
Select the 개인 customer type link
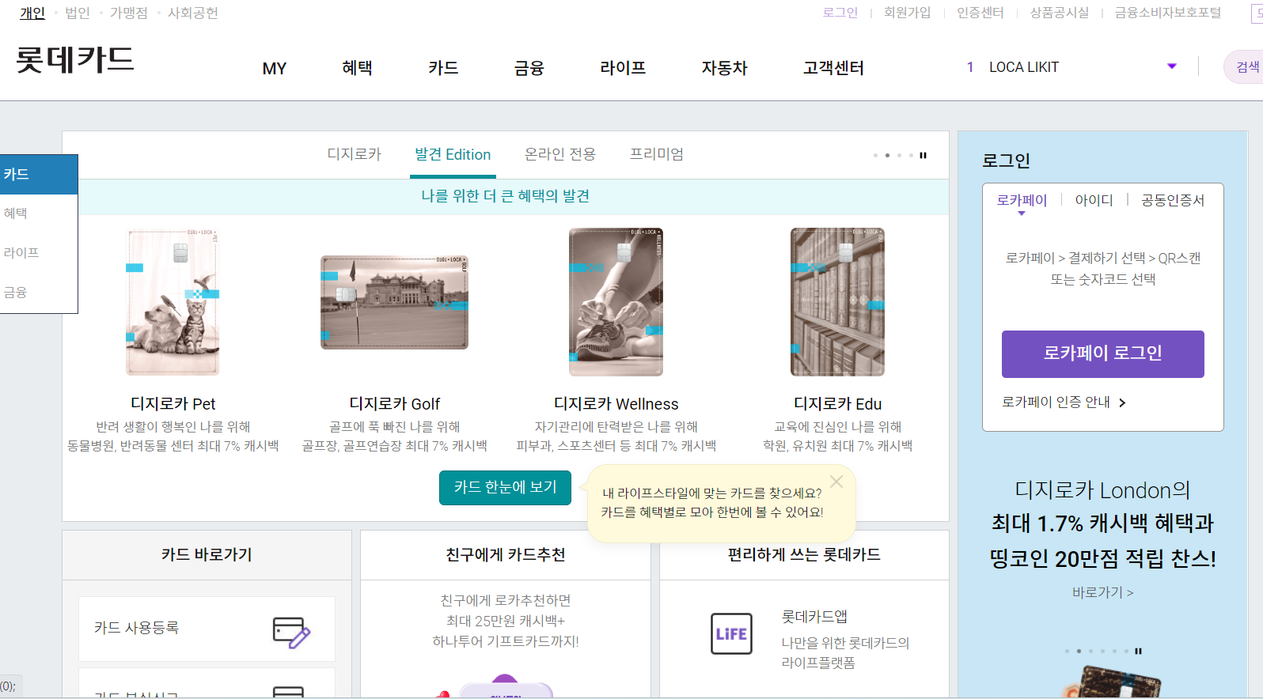point(32,13)
